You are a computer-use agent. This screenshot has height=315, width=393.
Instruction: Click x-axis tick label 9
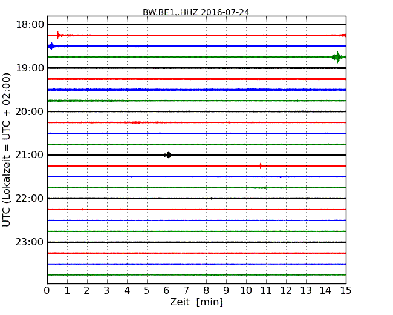point(226,290)
